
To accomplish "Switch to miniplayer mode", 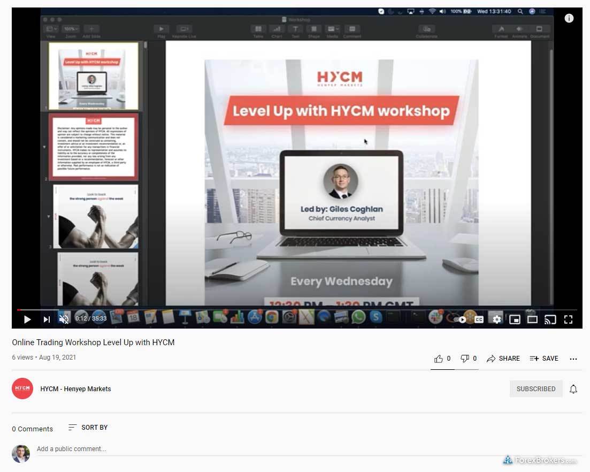I will pos(515,319).
